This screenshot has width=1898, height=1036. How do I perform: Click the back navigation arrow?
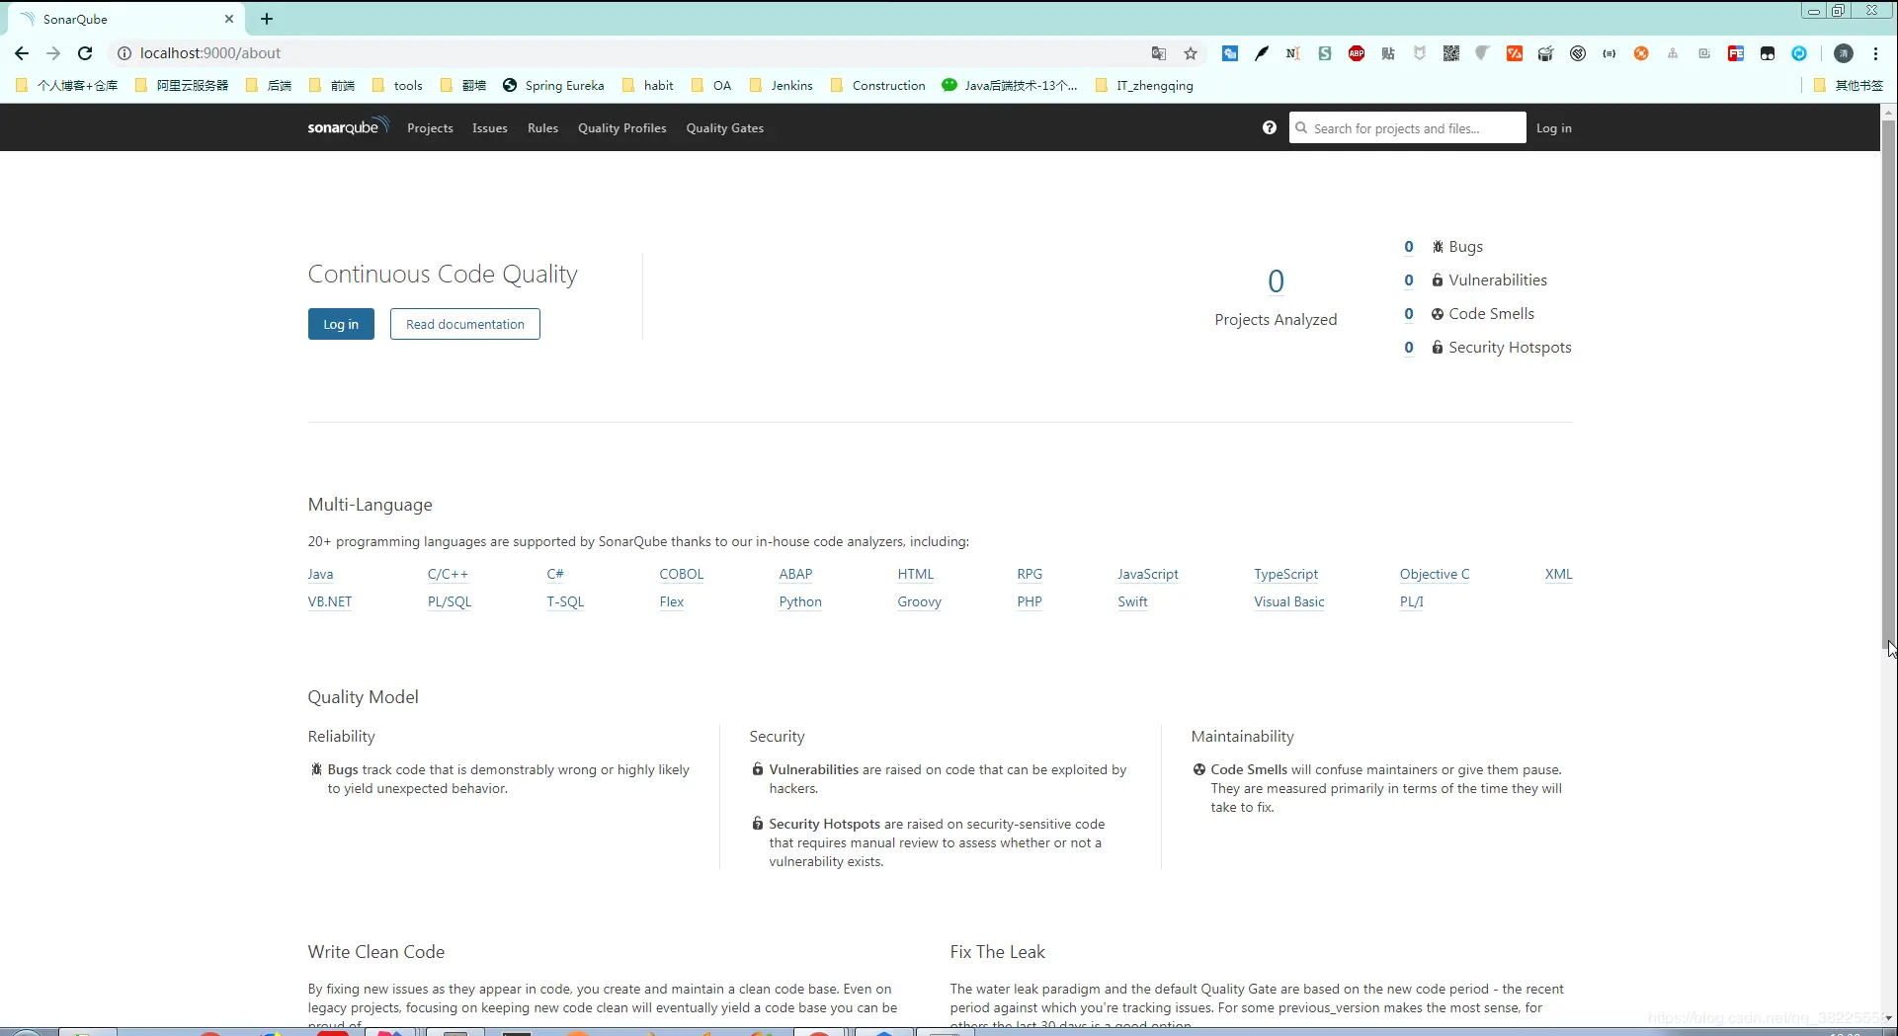click(x=22, y=53)
